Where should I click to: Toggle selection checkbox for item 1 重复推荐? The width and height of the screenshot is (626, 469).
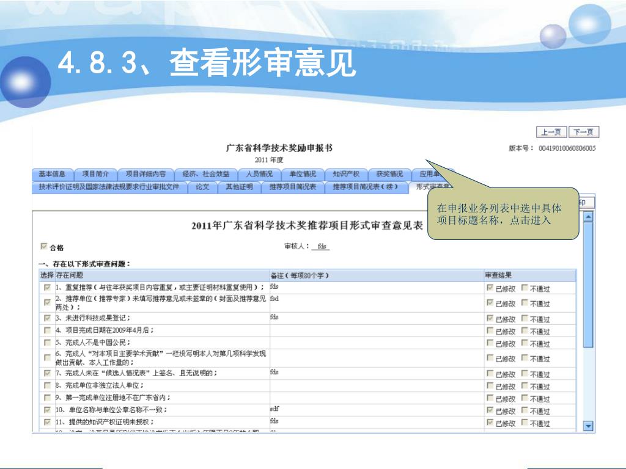48,287
